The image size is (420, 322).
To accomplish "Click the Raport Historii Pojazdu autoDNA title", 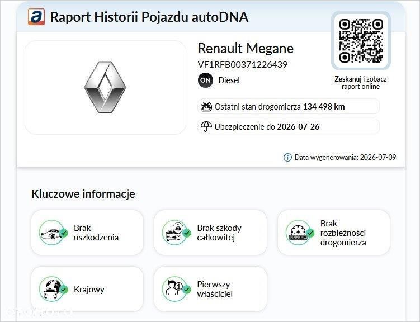I will tap(149, 17).
